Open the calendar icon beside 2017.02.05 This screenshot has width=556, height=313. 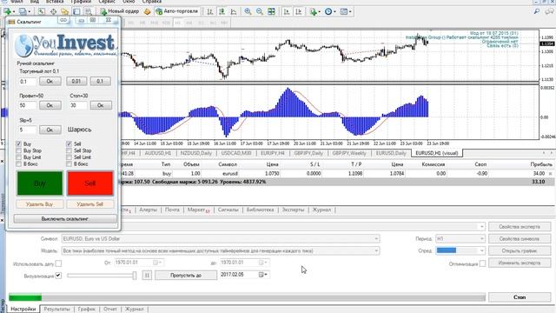tap(262, 275)
